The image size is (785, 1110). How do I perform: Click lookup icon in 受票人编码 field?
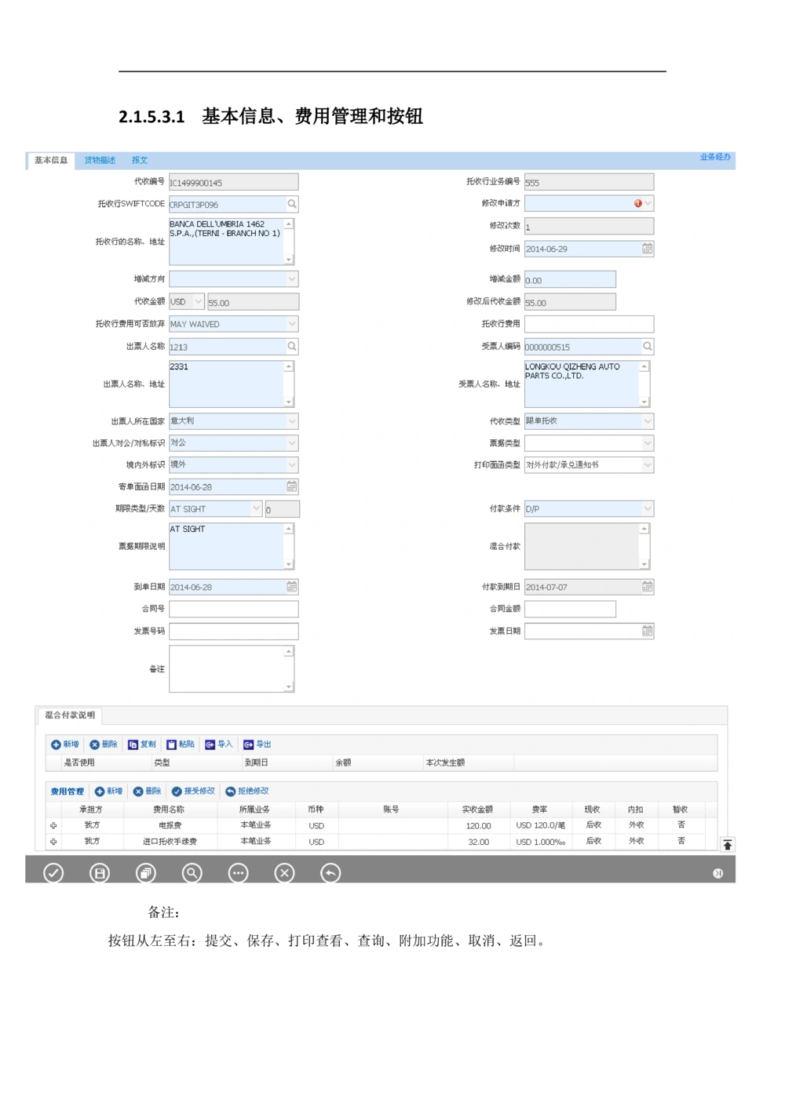click(647, 346)
